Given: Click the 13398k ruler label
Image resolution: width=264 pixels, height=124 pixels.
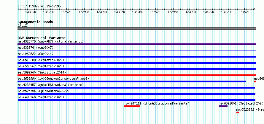Looking at the screenshot, I should tap(173, 12).
